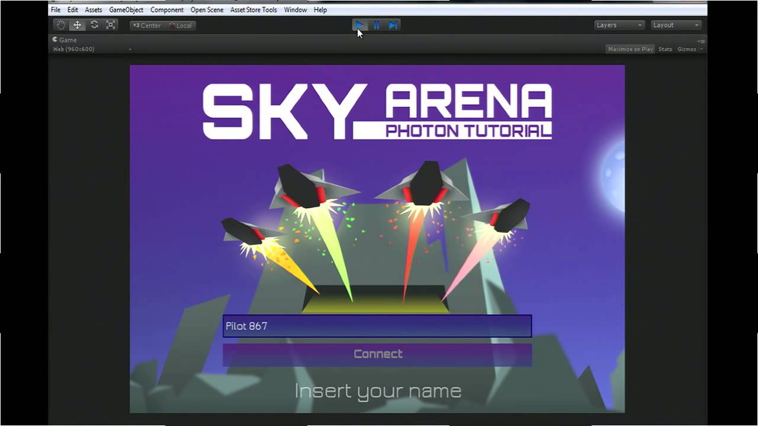This screenshot has height=426, width=758.
Task: Toggle Maximize on Play
Action: (x=630, y=49)
